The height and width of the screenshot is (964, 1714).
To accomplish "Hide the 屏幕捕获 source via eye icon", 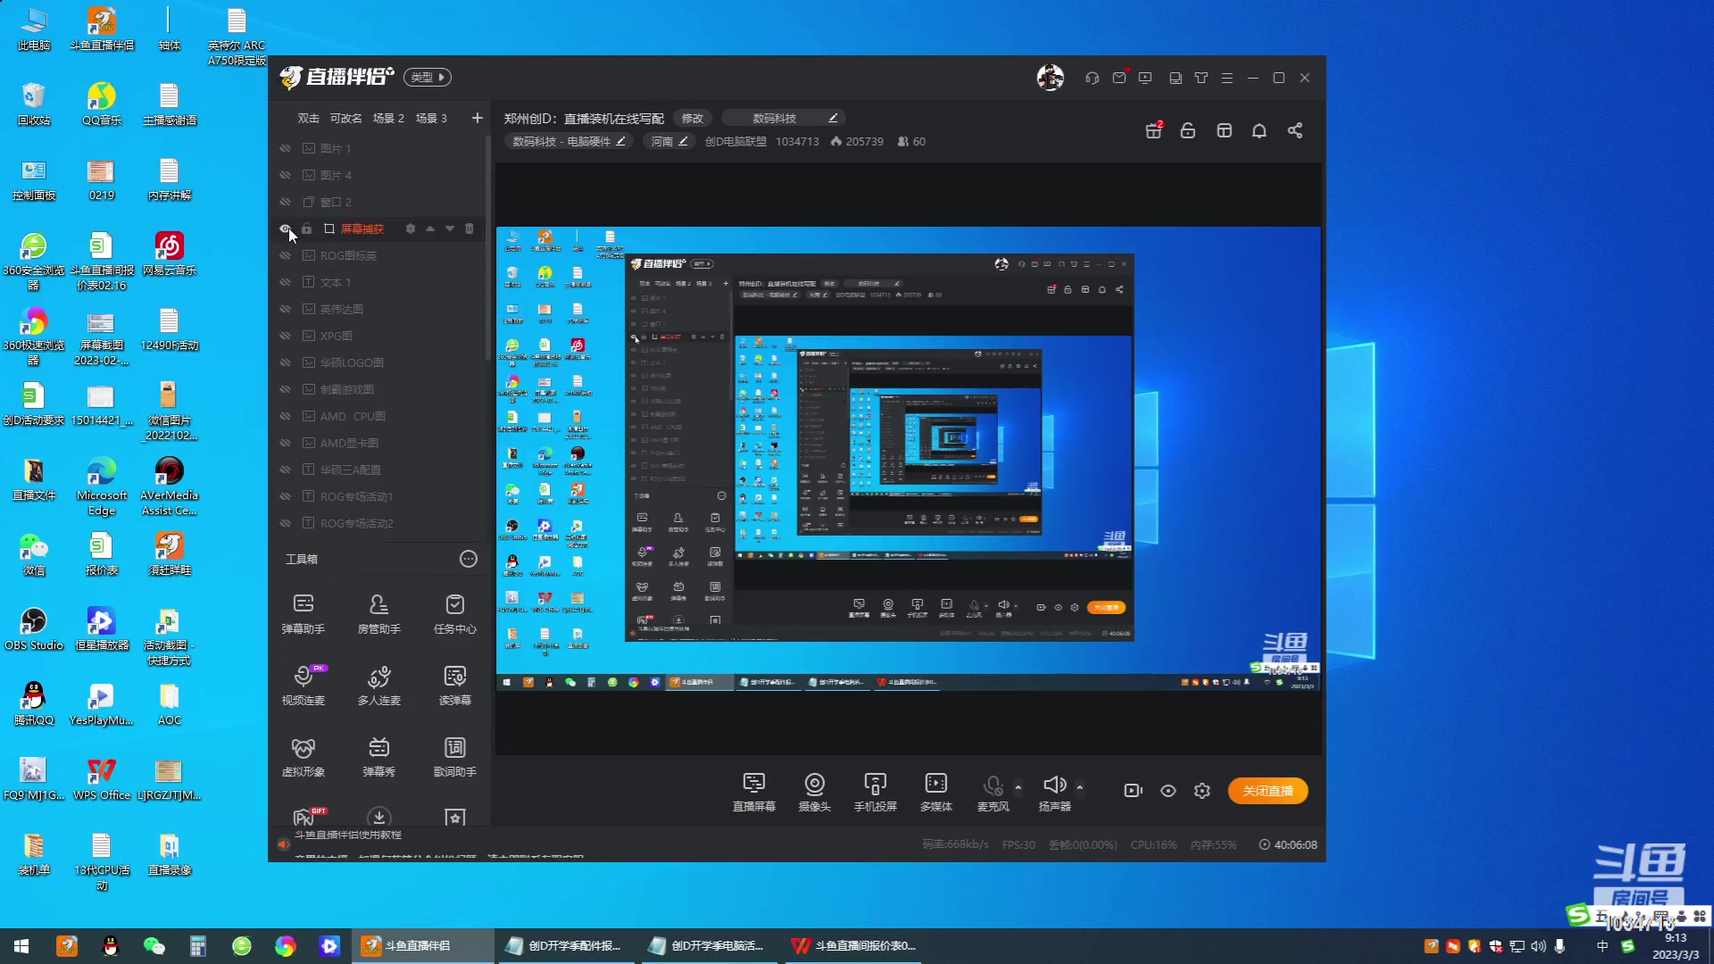I will [x=286, y=229].
